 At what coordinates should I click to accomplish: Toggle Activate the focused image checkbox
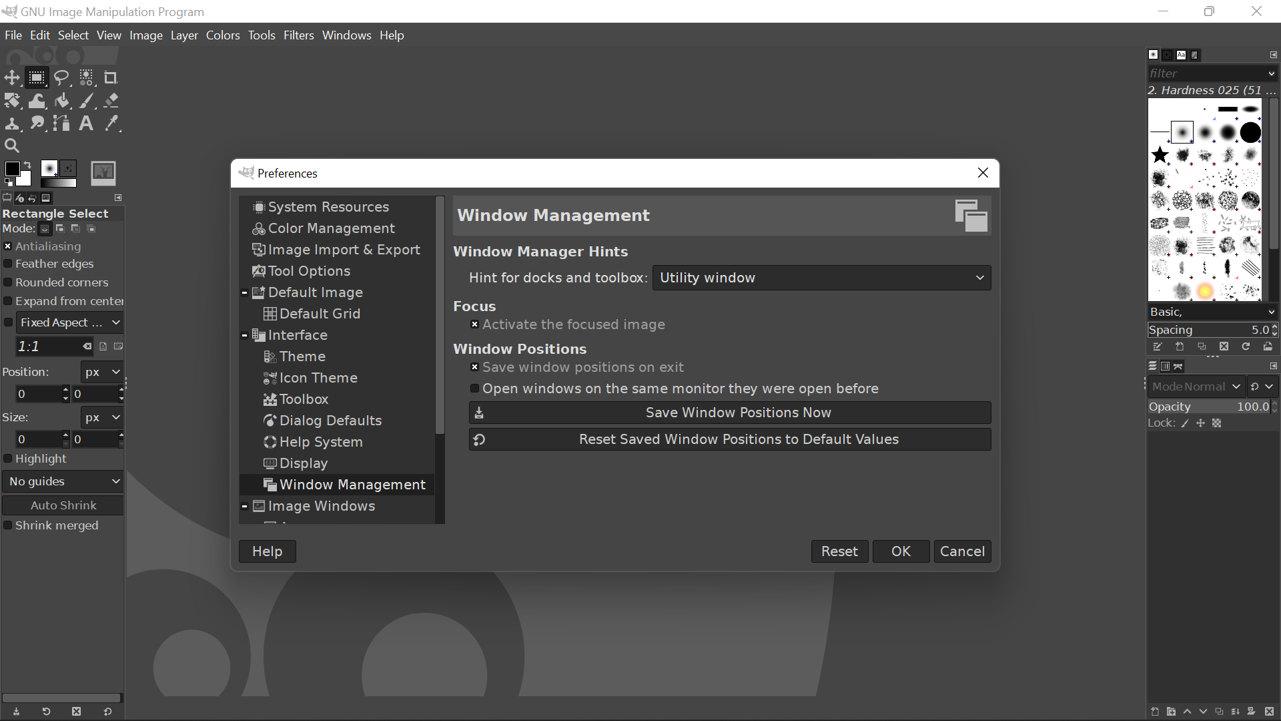tap(474, 324)
